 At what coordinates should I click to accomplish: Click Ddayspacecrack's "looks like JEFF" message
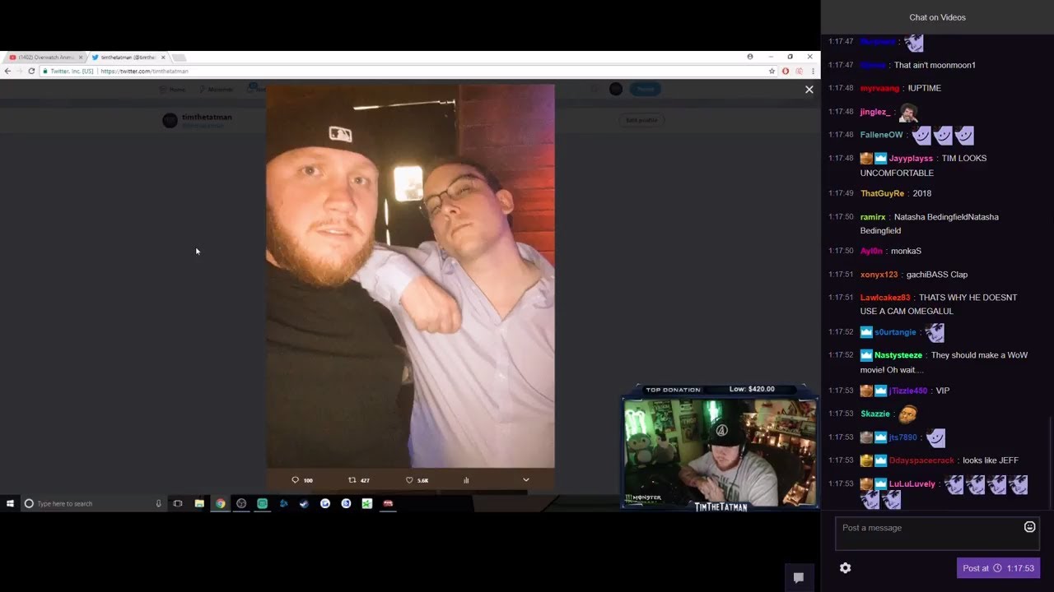(x=991, y=460)
